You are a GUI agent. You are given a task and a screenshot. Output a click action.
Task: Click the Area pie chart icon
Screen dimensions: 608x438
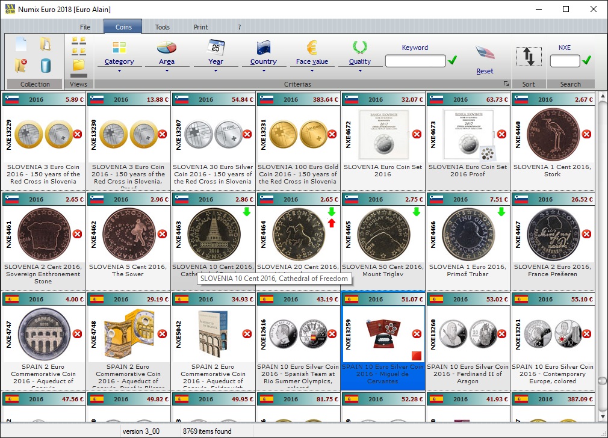tap(167, 48)
